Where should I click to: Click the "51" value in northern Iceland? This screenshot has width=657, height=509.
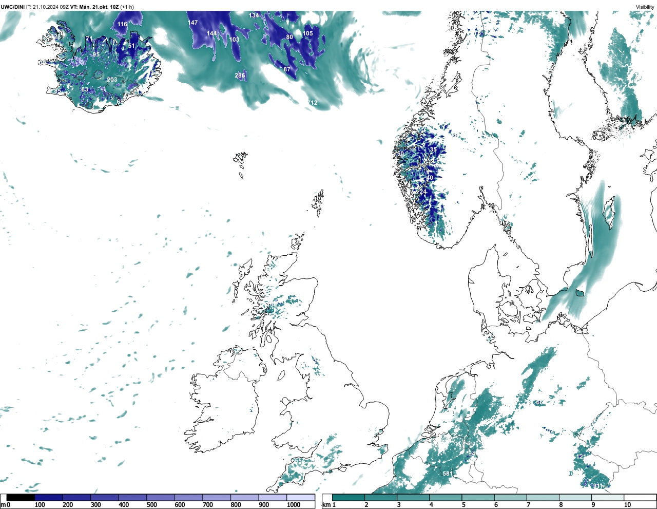(132, 46)
